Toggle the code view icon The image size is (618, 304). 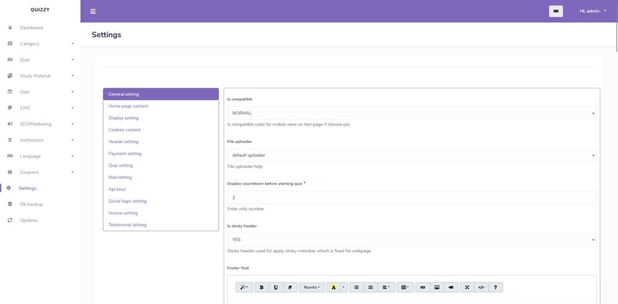tap(481, 287)
